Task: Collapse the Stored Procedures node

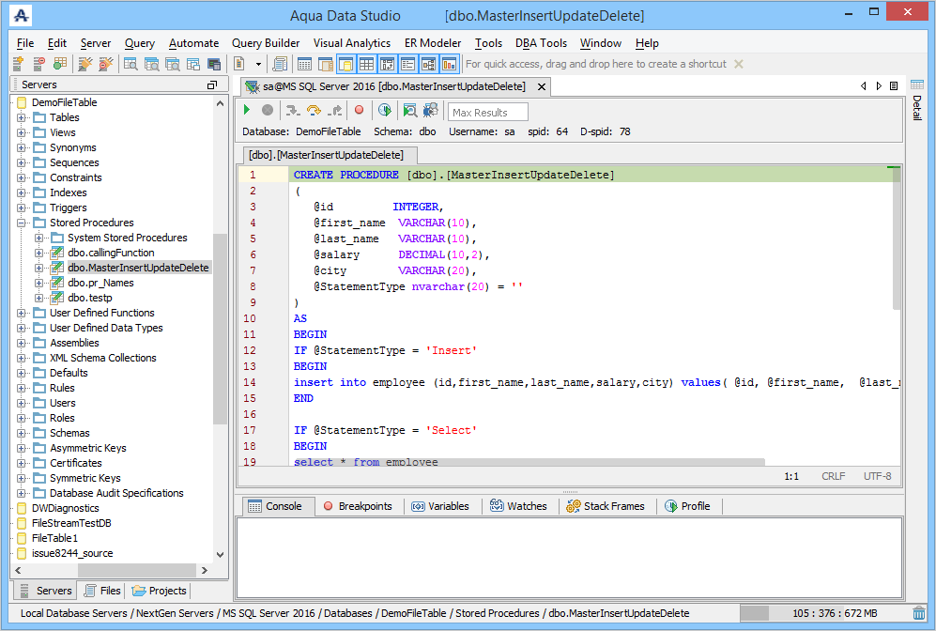Action: [x=22, y=223]
